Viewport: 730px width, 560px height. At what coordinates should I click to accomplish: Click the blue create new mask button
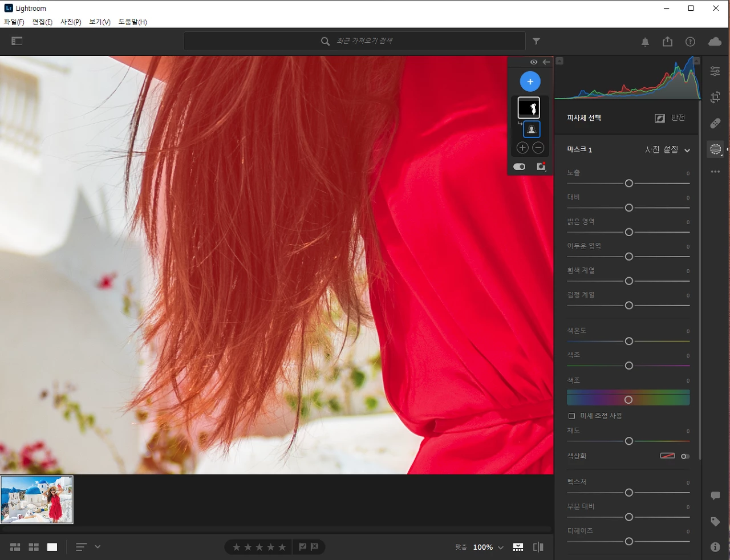click(530, 82)
